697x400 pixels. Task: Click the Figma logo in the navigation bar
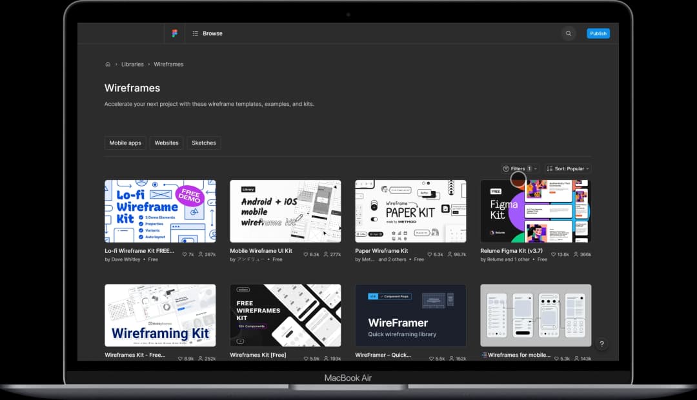174,33
